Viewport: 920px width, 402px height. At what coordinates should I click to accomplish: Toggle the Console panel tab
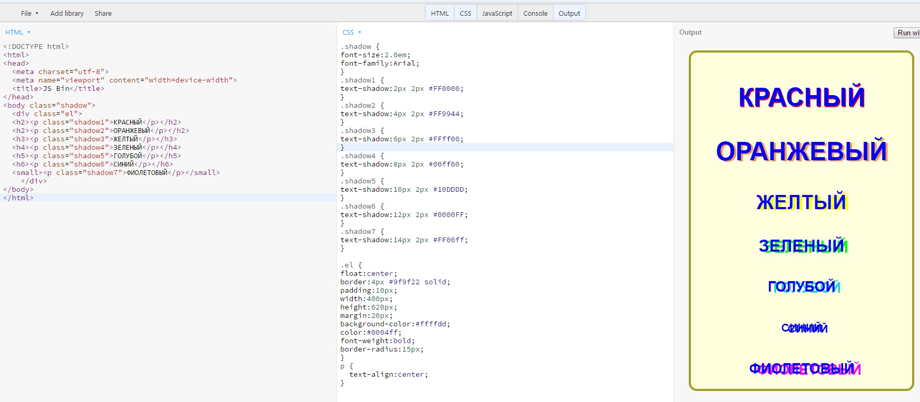click(536, 13)
